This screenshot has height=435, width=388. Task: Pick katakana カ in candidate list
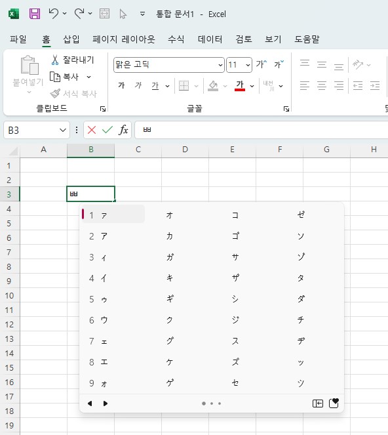(x=170, y=236)
